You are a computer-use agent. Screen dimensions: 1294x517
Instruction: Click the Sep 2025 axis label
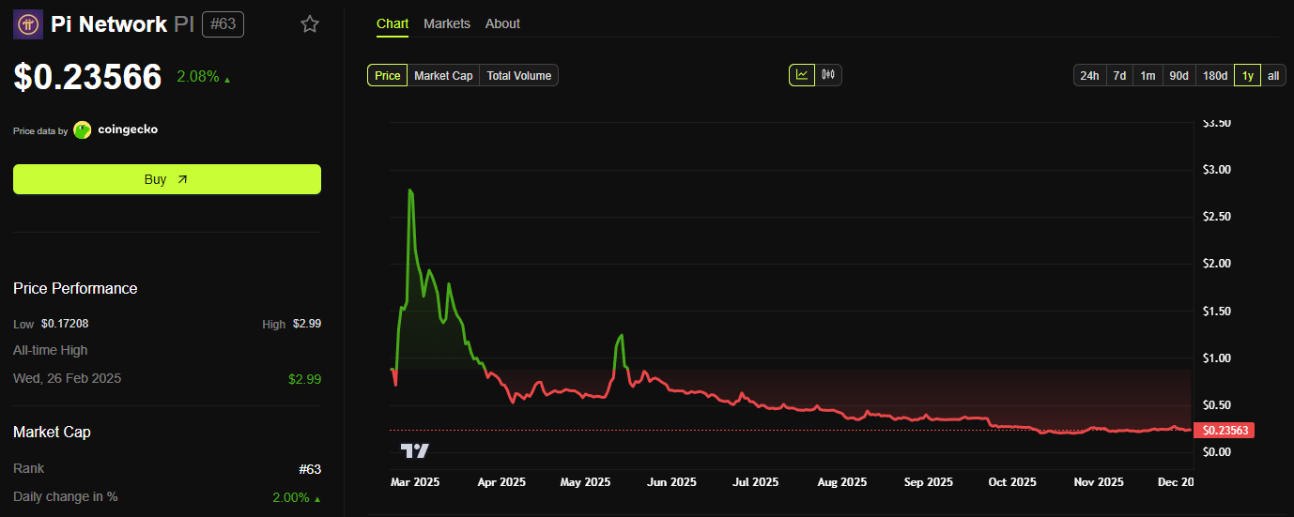coord(928,481)
